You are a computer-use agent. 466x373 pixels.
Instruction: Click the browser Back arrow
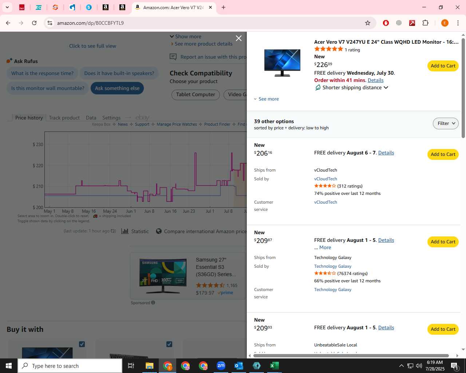pyautogui.click(x=8, y=23)
